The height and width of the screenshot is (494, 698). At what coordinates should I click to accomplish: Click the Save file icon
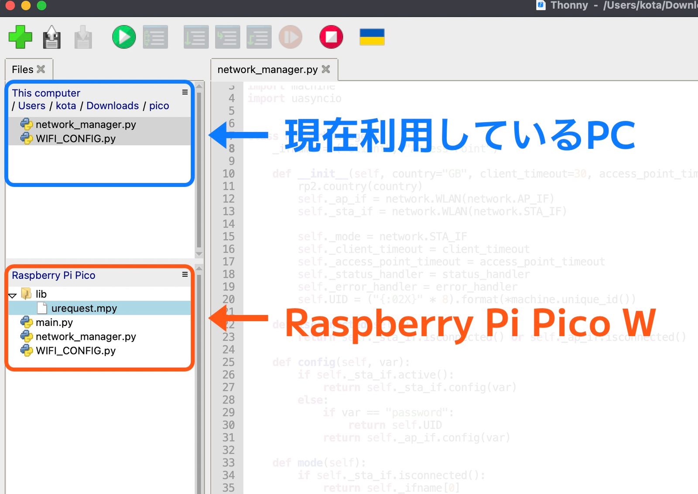pyautogui.click(x=51, y=37)
